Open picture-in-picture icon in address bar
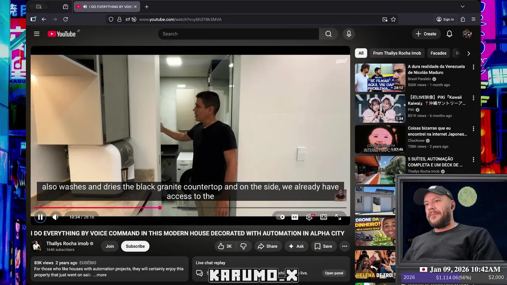This screenshot has height=285, width=507. (x=385, y=19)
